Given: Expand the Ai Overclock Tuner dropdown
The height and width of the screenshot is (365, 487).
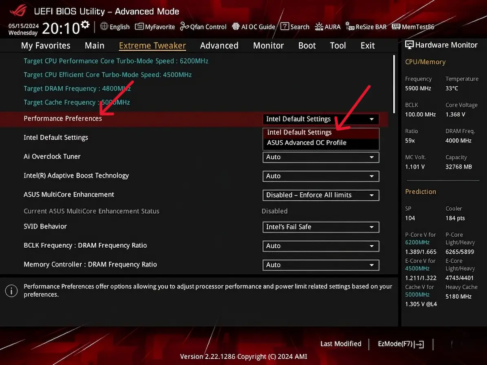Looking at the screenshot, I should coord(321,157).
